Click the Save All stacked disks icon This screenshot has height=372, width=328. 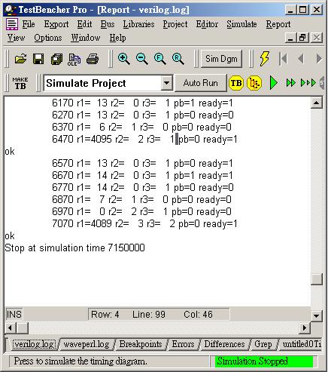(x=57, y=60)
